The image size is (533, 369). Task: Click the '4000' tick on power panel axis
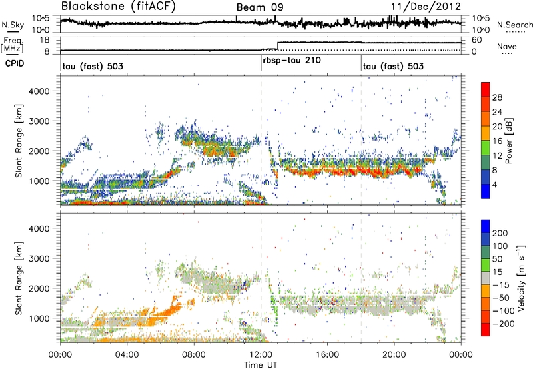pyautogui.click(x=39, y=91)
